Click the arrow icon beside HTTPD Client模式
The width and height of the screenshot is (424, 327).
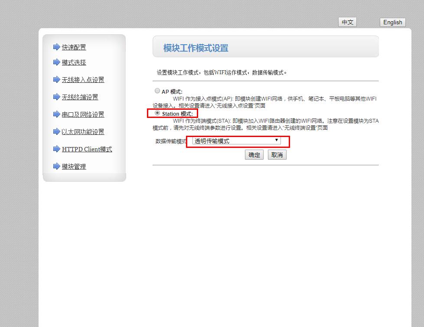point(56,149)
